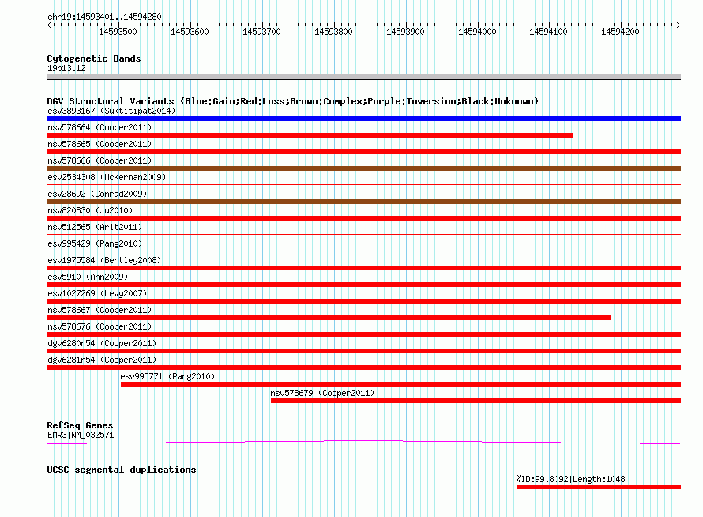Select the RefSeq Genes track title
This screenshot has height=517, width=703.
[81, 425]
